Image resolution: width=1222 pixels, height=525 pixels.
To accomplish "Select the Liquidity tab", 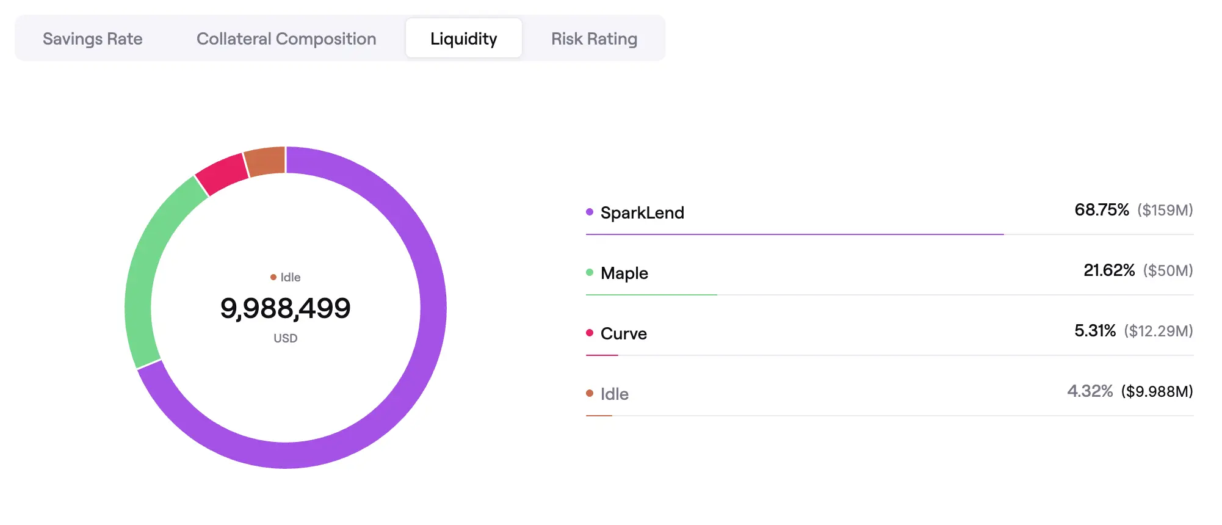I will pyautogui.click(x=464, y=38).
